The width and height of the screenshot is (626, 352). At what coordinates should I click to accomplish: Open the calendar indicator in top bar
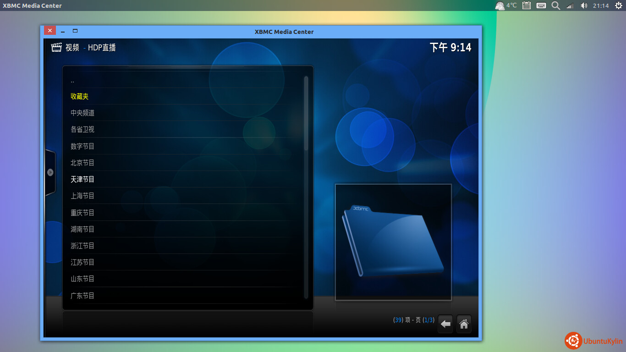tap(527, 5)
